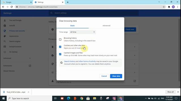Open Search engine settings section
Image resolution: width=181 pixels, height=101 pixels.
[x=15, y=42]
